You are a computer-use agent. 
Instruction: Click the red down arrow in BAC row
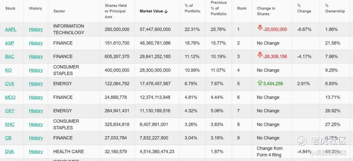click(x=260, y=55)
